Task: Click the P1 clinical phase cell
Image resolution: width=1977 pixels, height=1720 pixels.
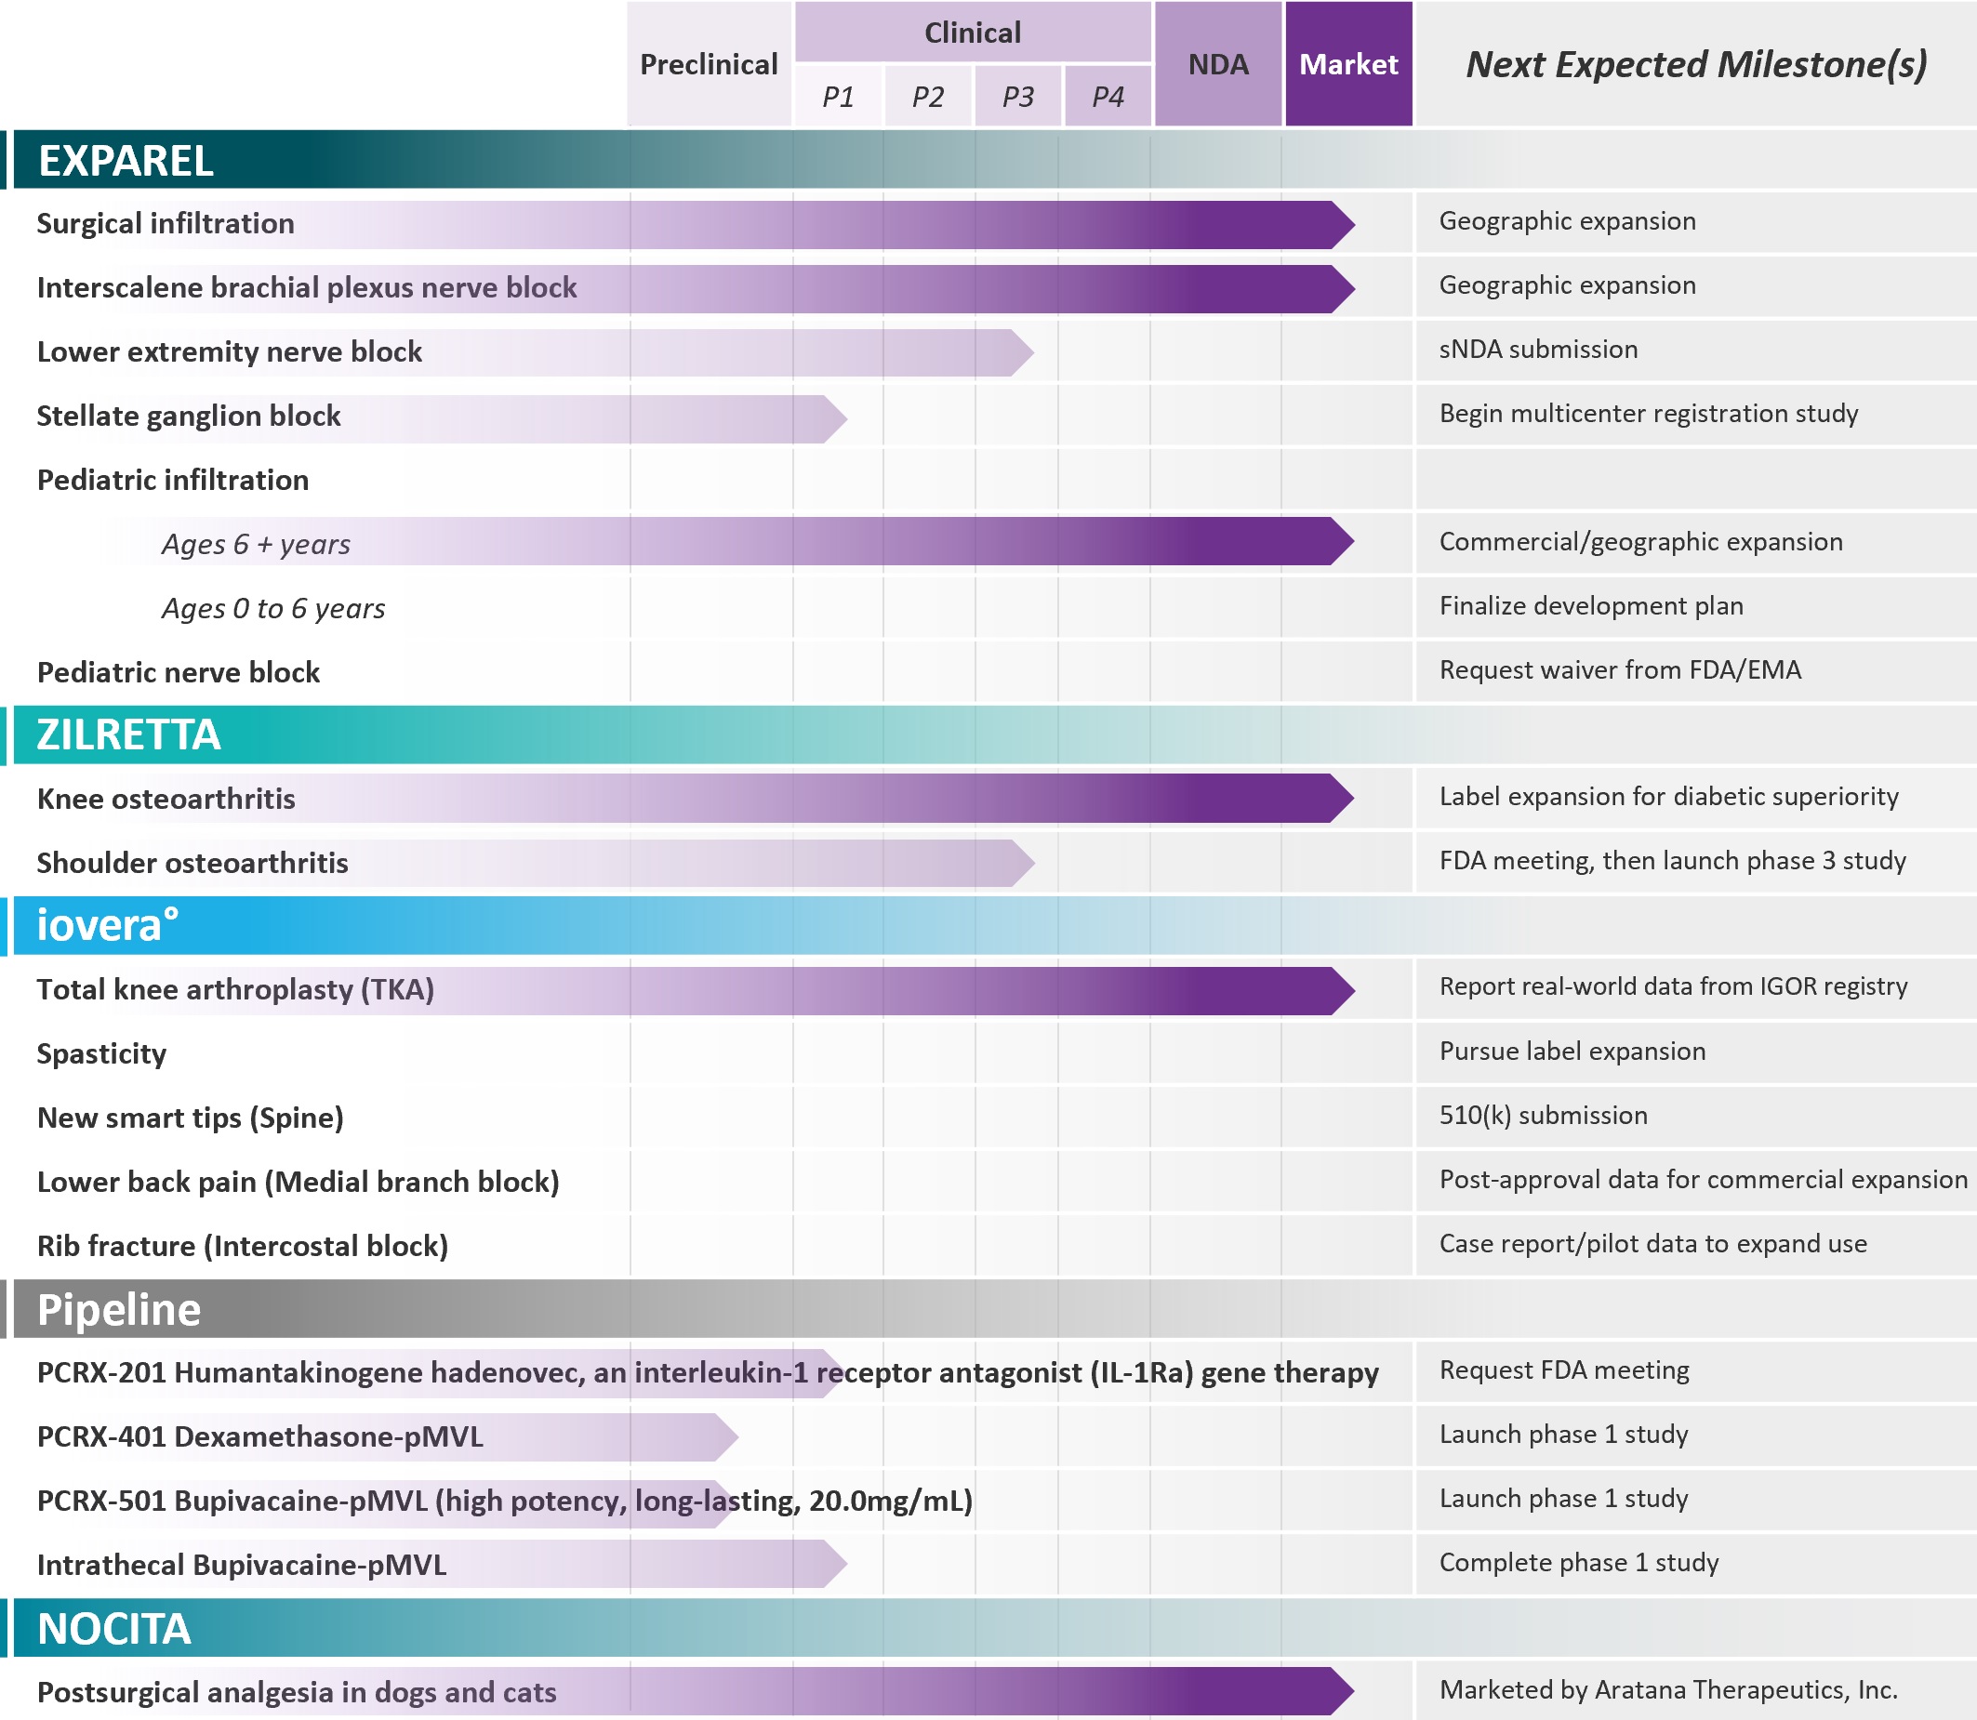Action: (x=838, y=96)
